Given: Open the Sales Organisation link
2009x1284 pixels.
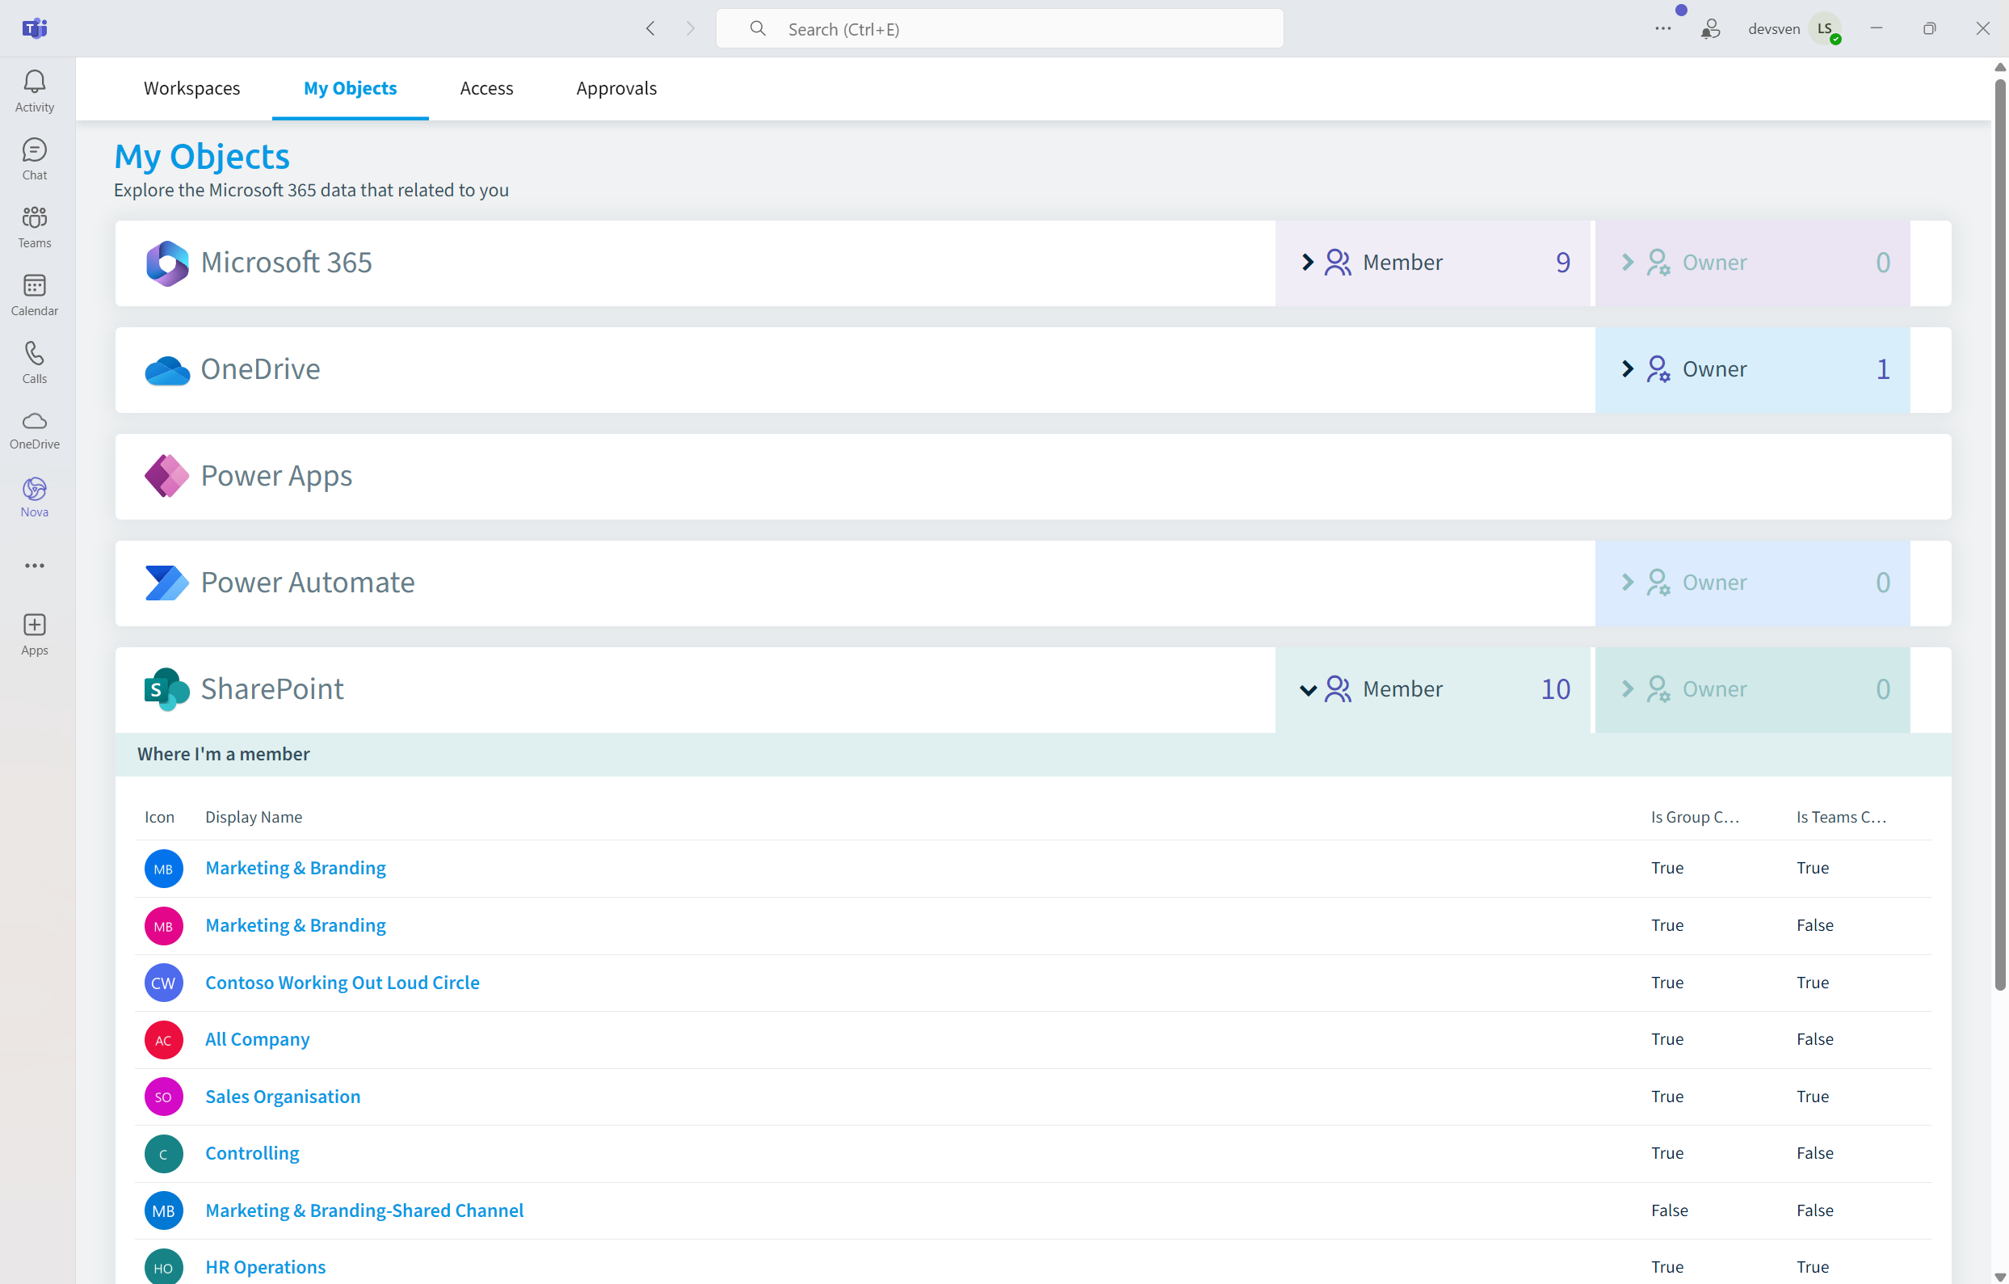Looking at the screenshot, I should (283, 1097).
